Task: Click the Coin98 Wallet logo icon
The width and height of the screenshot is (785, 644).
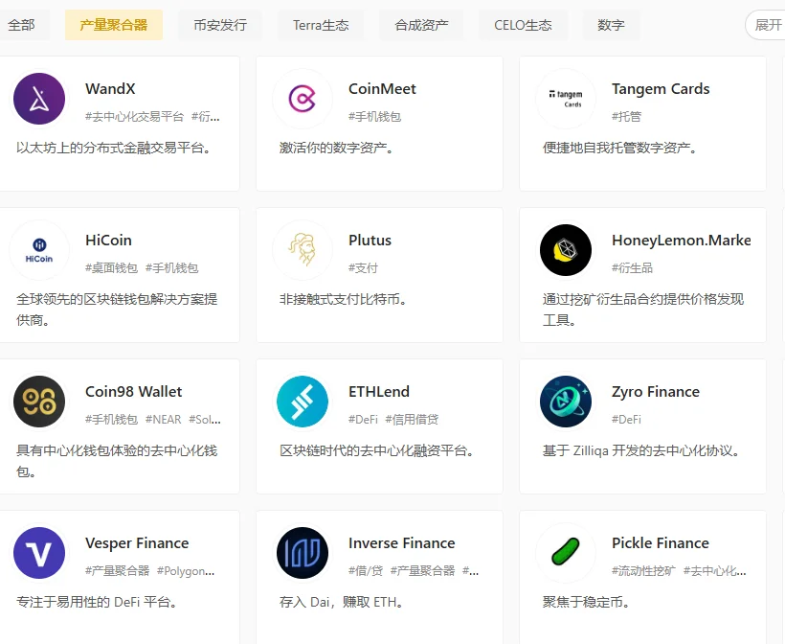Action: [x=39, y=402]
